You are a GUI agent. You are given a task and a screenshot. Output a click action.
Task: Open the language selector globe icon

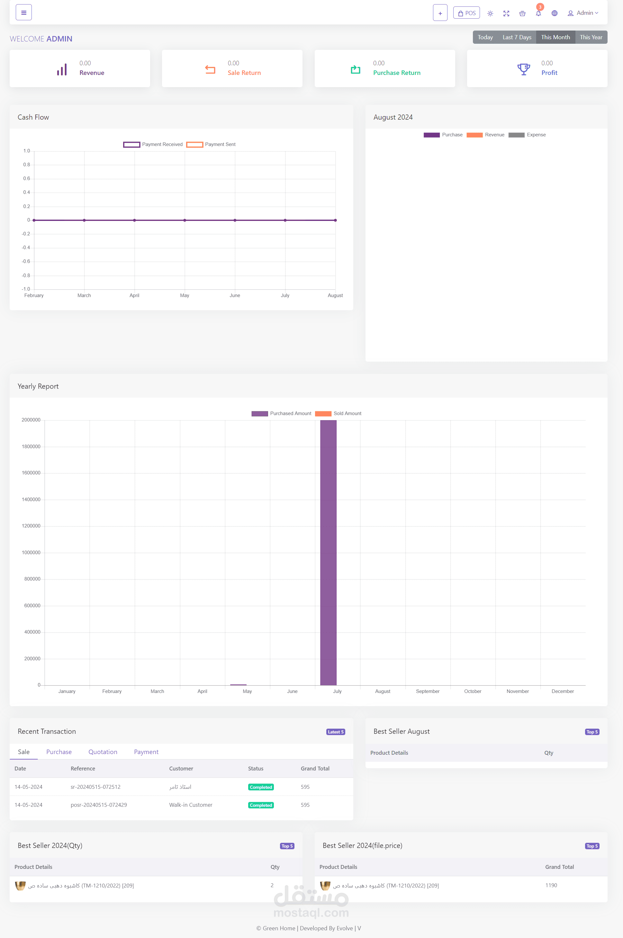pos(554,13)
